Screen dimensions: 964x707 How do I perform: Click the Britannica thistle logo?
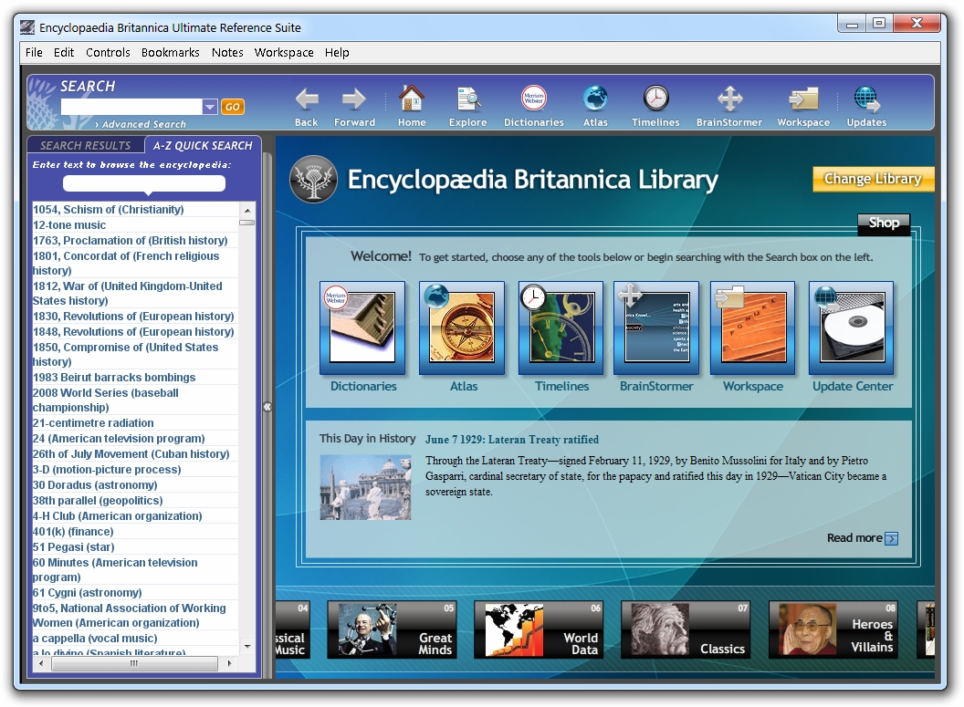tap(313, 180)
